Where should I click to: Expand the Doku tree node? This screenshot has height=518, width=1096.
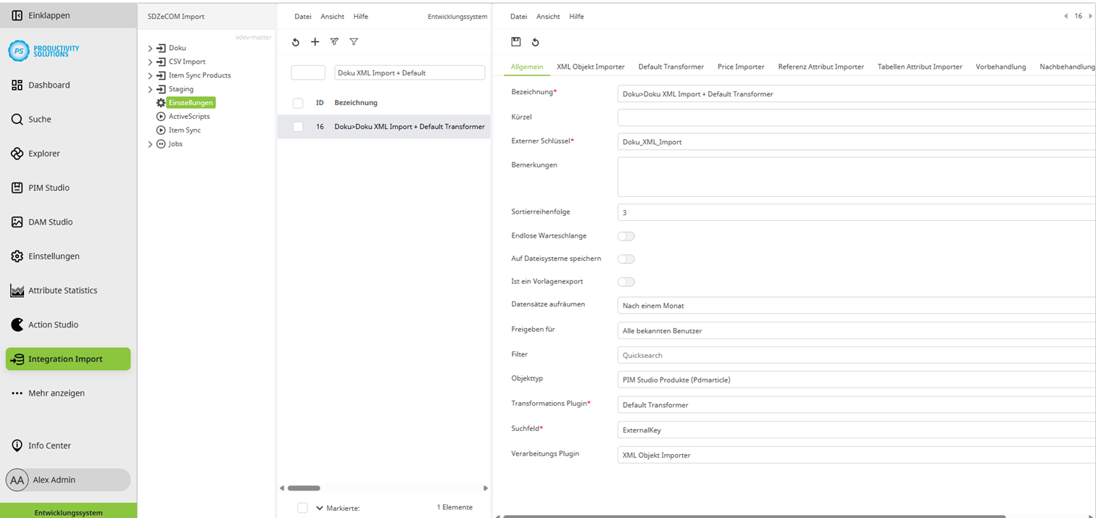(x=151, y=49)
